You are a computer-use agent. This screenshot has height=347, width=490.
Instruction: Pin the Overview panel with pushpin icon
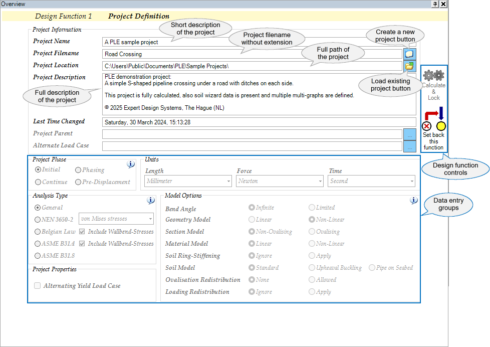pos(435,4)
